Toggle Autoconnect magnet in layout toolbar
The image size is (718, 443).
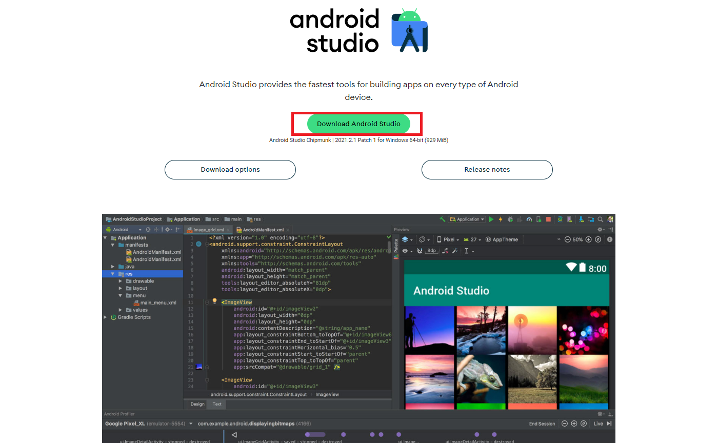[420, 251]
